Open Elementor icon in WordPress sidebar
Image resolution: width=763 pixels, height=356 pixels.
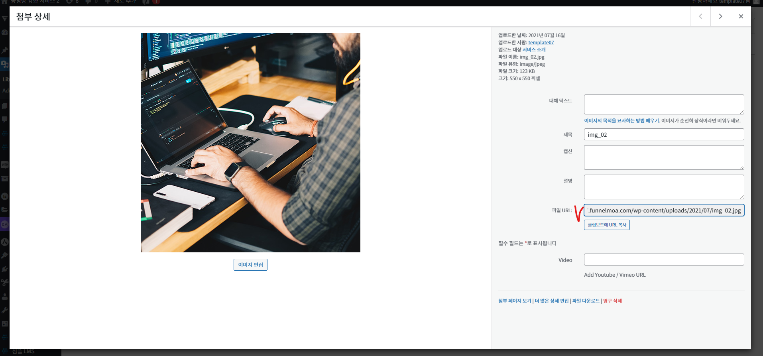click(x=5, y=196)
